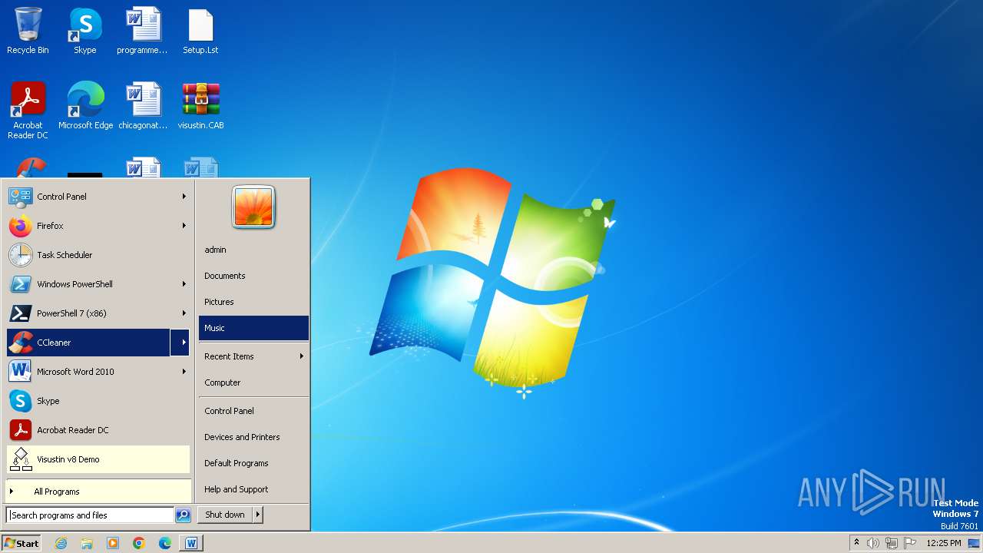Open the Music folder link
Screen dimensions: 983x553
pyautogui.click(x=253, y=328)
